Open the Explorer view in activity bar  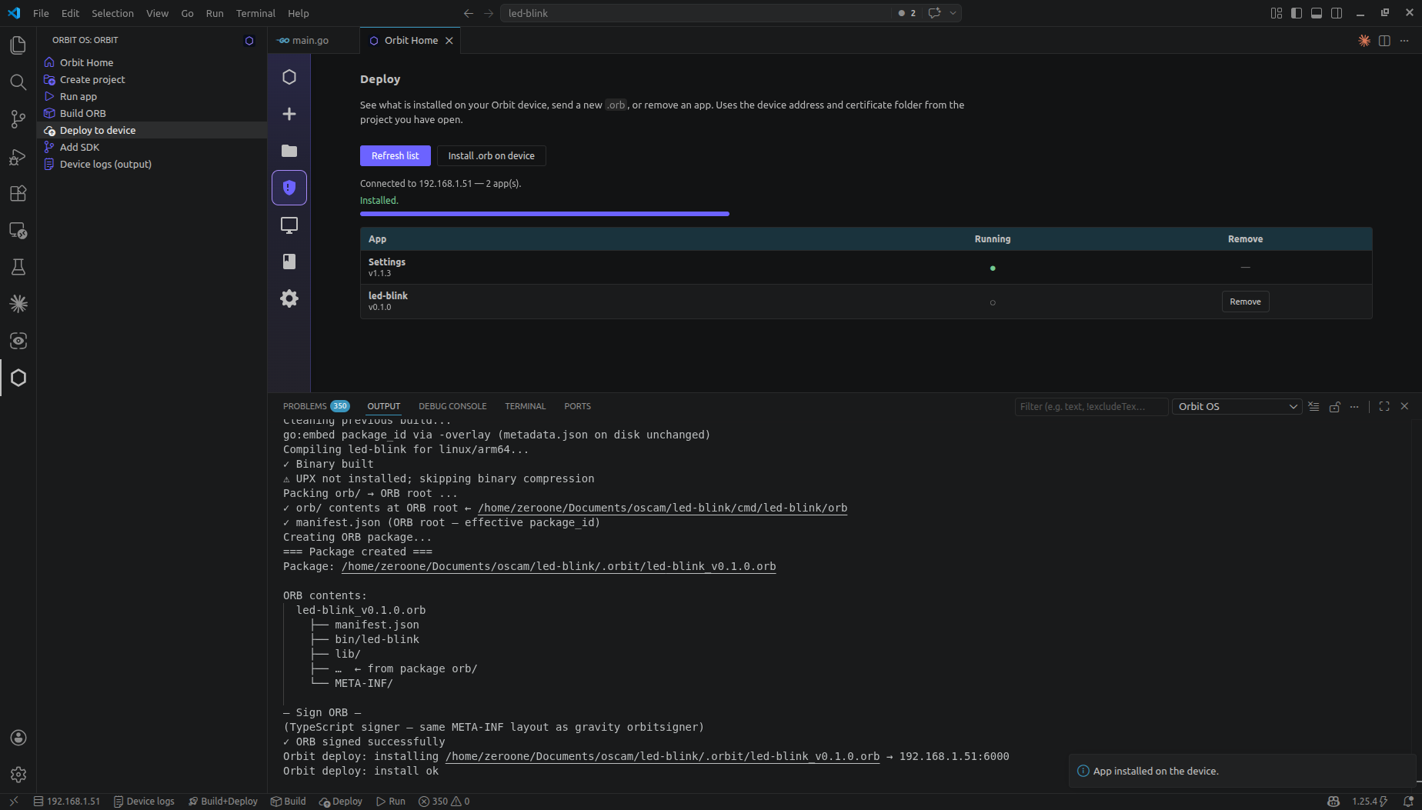(18, 45)
